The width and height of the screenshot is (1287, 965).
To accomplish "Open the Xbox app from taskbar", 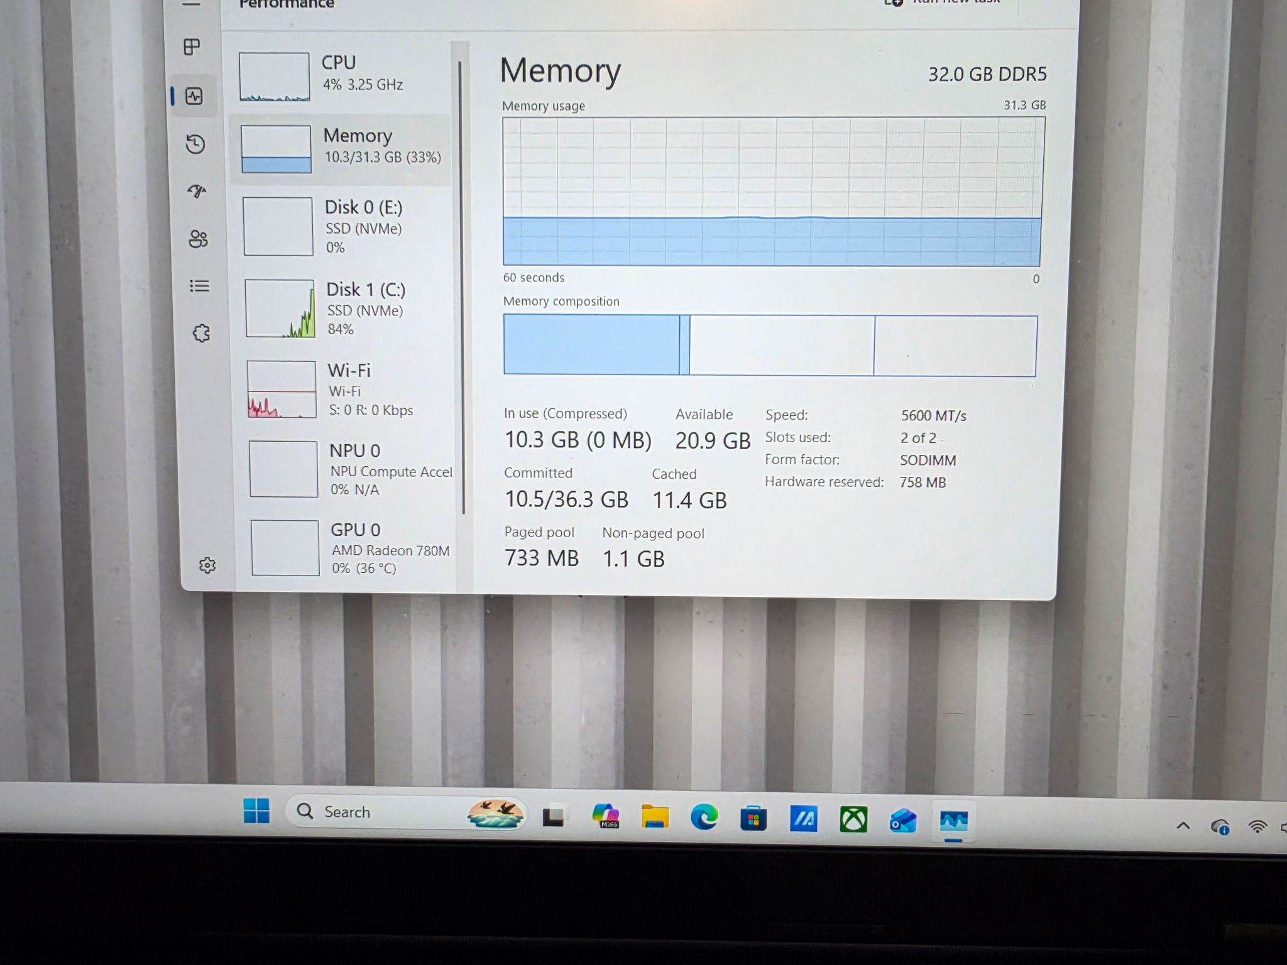I will click(853, 820).
